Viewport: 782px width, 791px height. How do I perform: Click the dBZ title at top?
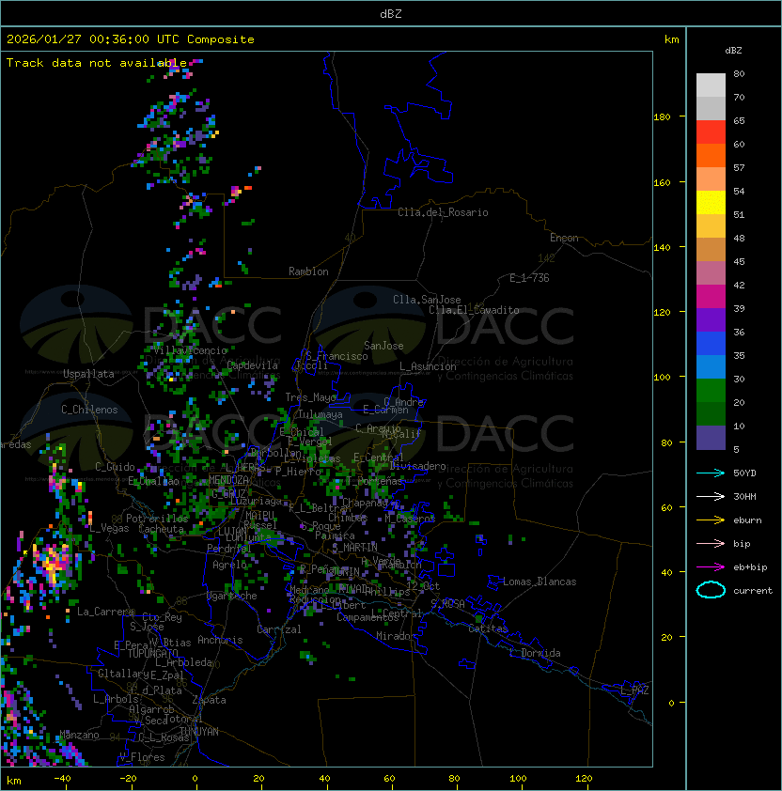(x=391, y=14)
